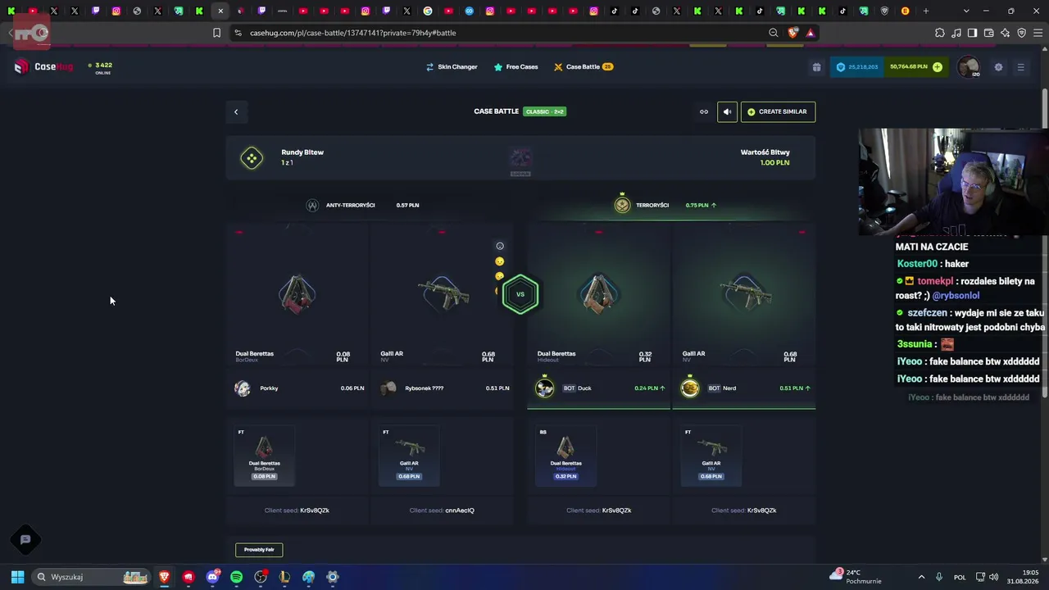The image size is (1049, 590).
Task: Select Porkky's Dual Berettas BorDeux drop card
Action: pyautogui.click(x=264, y=455)
